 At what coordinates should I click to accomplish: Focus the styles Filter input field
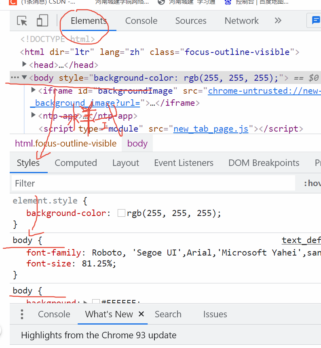(x=153, y=183)
